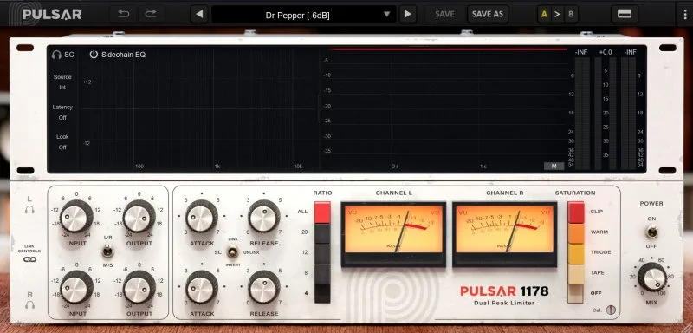Select the ALL ratio button
This screenshot has width=693, height=333.
(322, 212)
